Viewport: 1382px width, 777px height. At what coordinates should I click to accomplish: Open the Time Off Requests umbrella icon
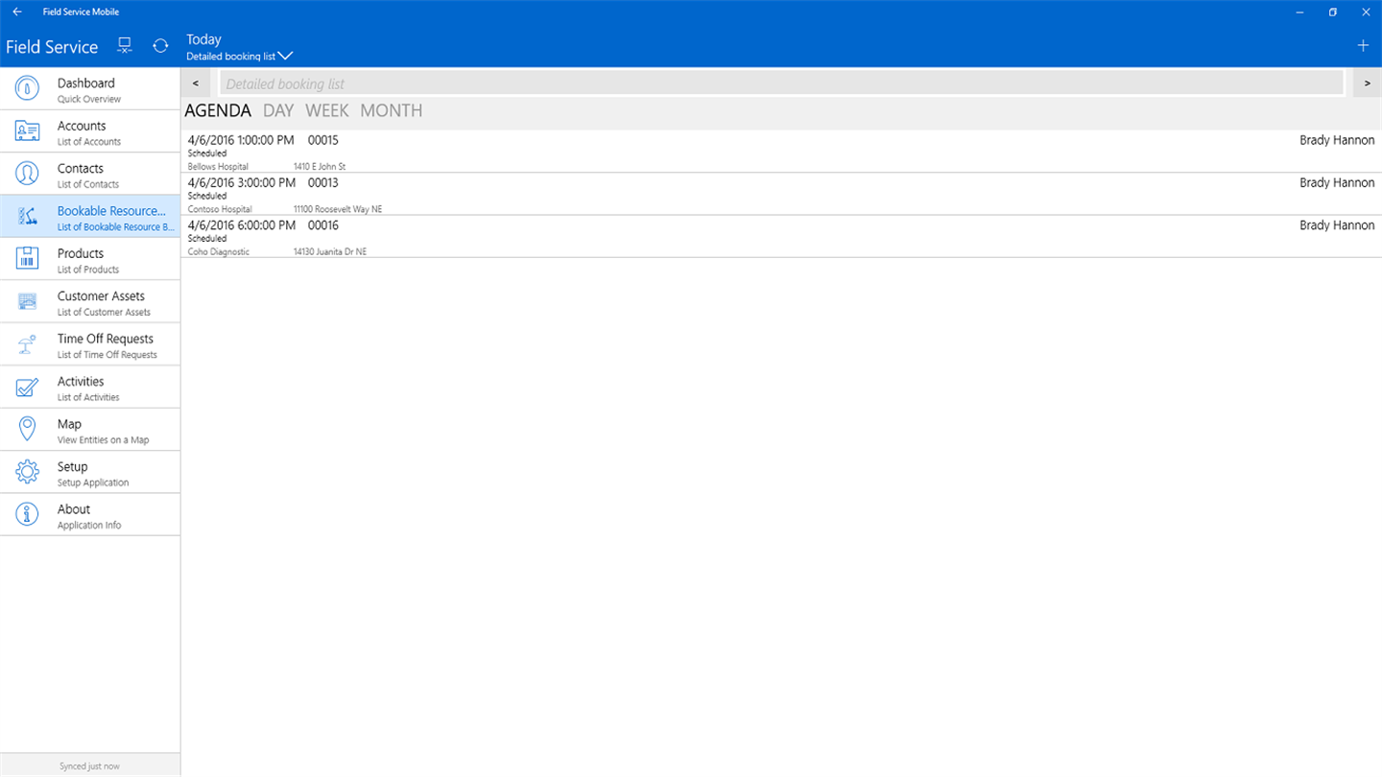pyautogui.click(x=27, y=344)
